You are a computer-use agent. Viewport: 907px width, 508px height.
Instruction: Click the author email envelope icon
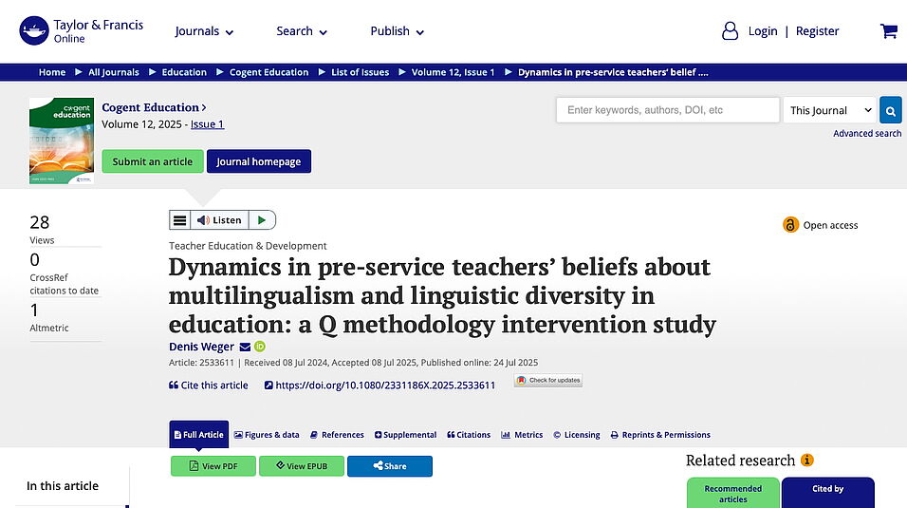coord(245,347)
